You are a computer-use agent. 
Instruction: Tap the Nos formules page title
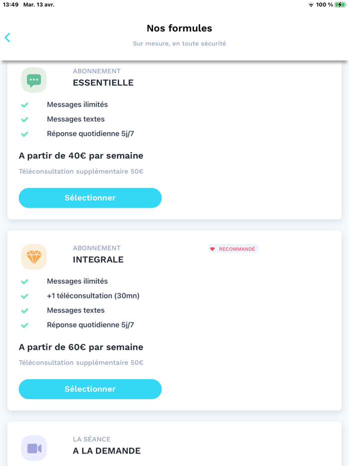pos(179,28)
